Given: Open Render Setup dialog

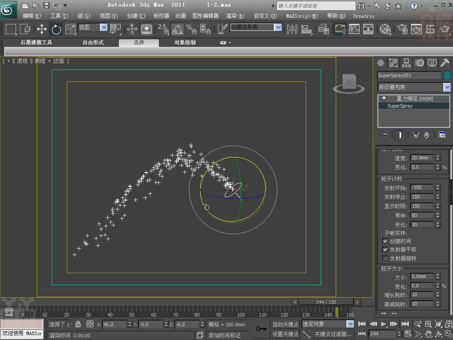Looking at the screenshot, I should pos(402,29).
